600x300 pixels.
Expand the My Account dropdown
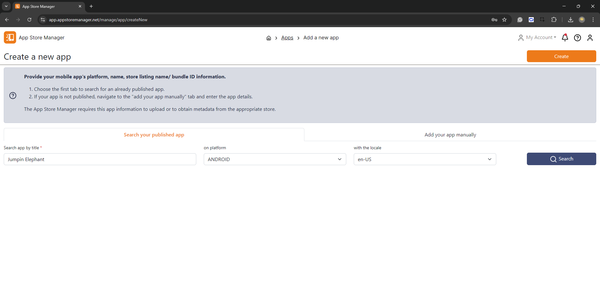click(537, 37)
